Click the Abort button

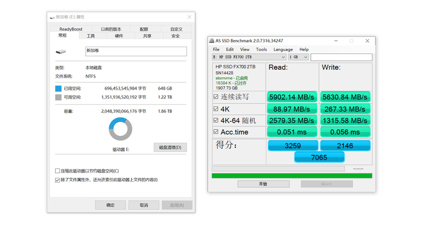click(x=327, y=184)
